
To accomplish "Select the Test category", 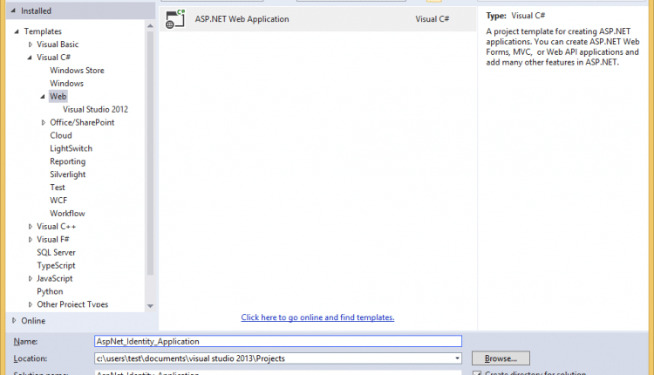I will point(58,187).
